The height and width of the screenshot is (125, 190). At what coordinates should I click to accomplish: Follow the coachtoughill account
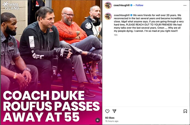[x=139, y=5]
